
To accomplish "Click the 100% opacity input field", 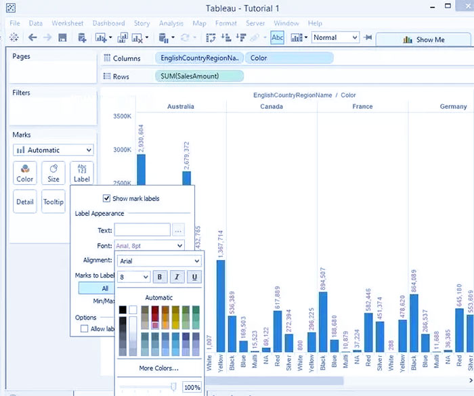I will click(192, 387).
